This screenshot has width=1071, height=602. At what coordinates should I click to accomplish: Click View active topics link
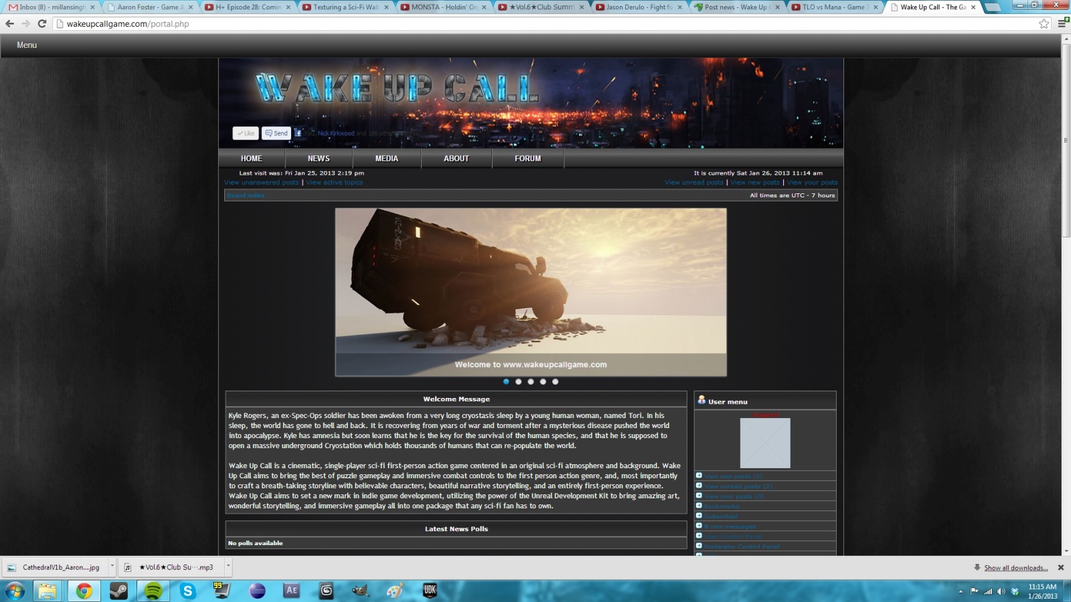pos(335,182)
